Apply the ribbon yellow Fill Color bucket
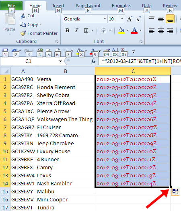181x211 pixels. click(x=121, y=30)
